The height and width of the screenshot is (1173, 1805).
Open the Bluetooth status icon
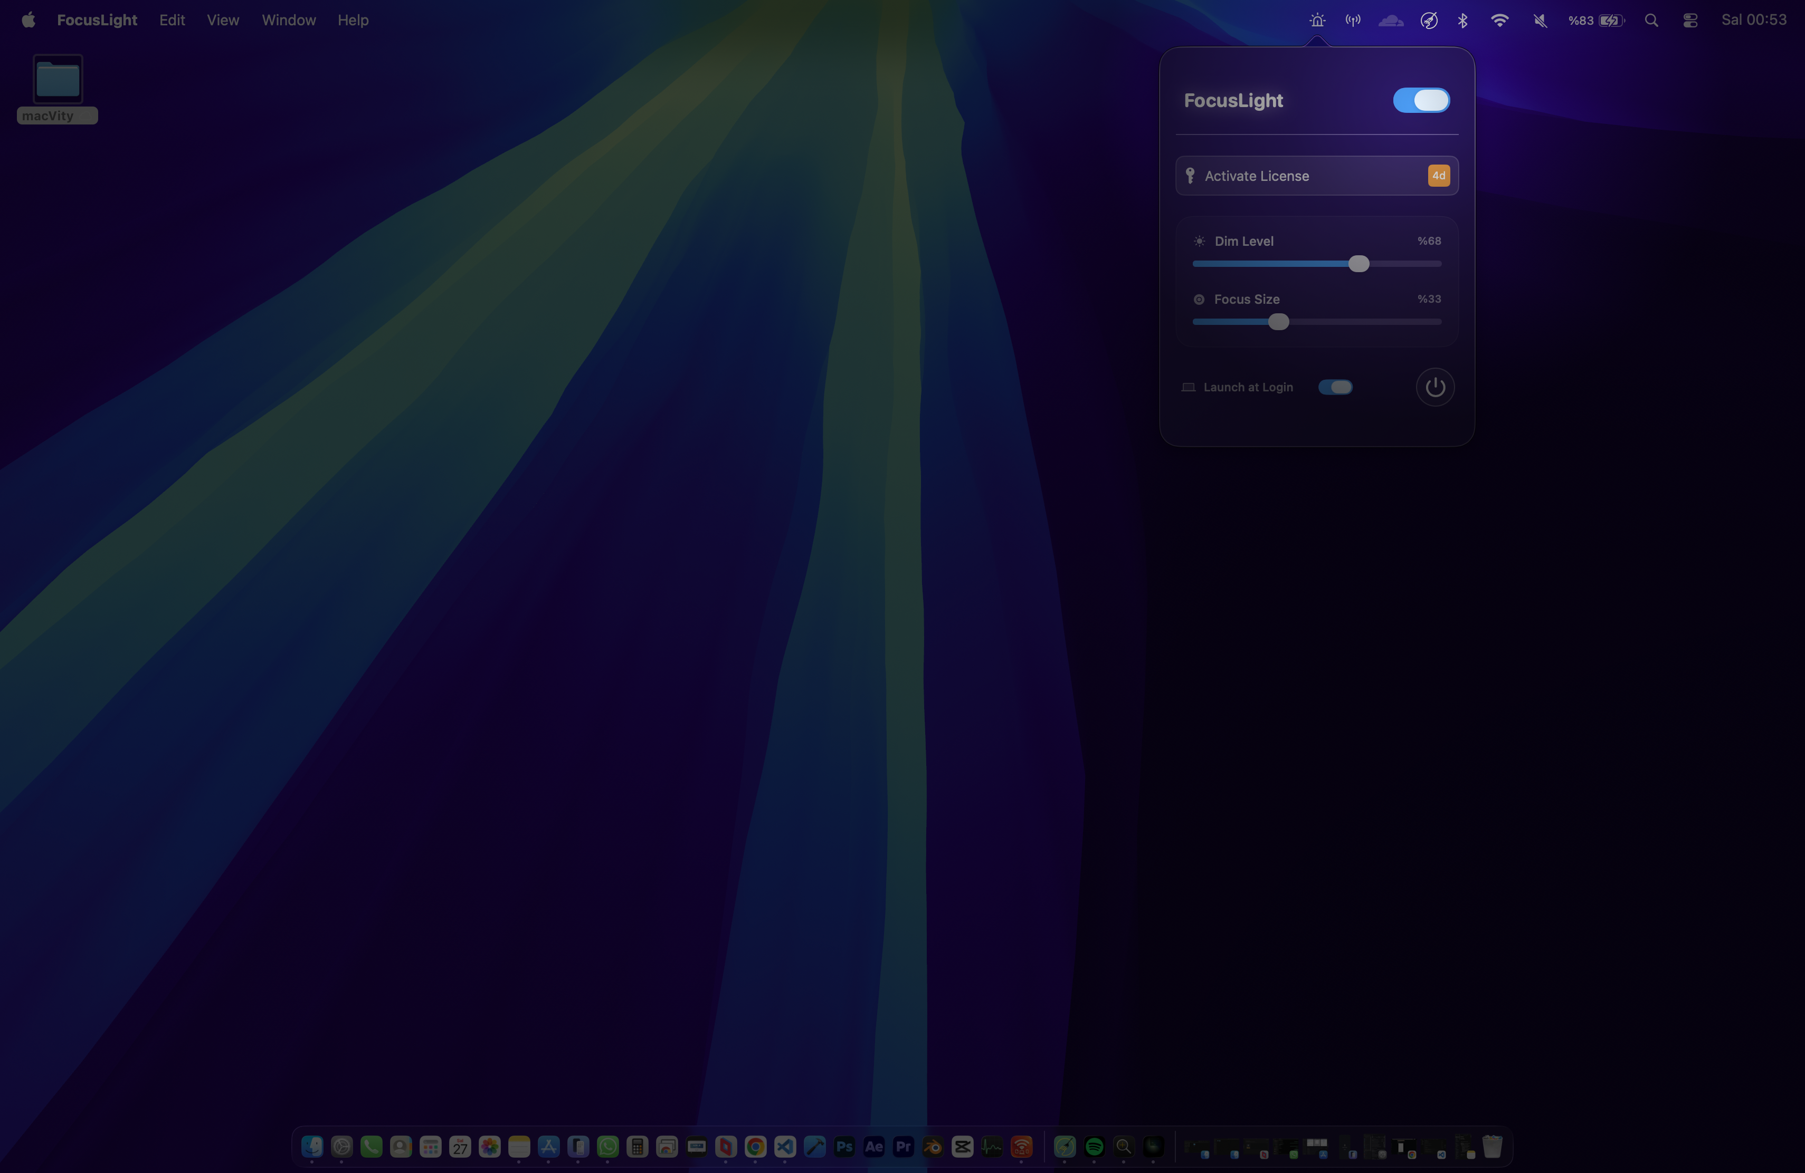[1463, 20]
